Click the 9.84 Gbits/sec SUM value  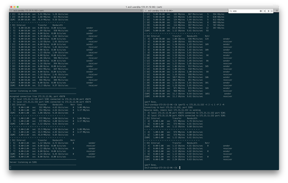pos(60,135)
